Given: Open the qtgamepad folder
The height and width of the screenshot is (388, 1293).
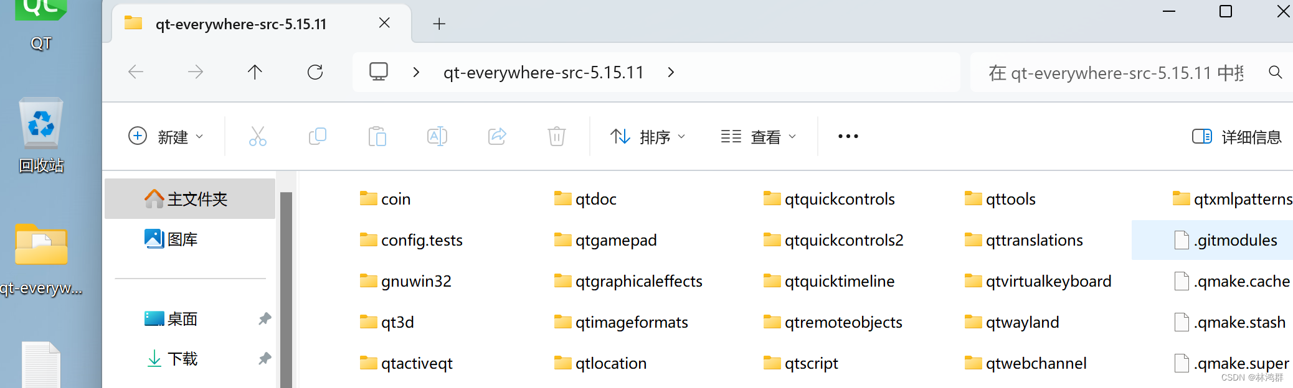Looking at the screenshot, I should (x=605, y=240).
